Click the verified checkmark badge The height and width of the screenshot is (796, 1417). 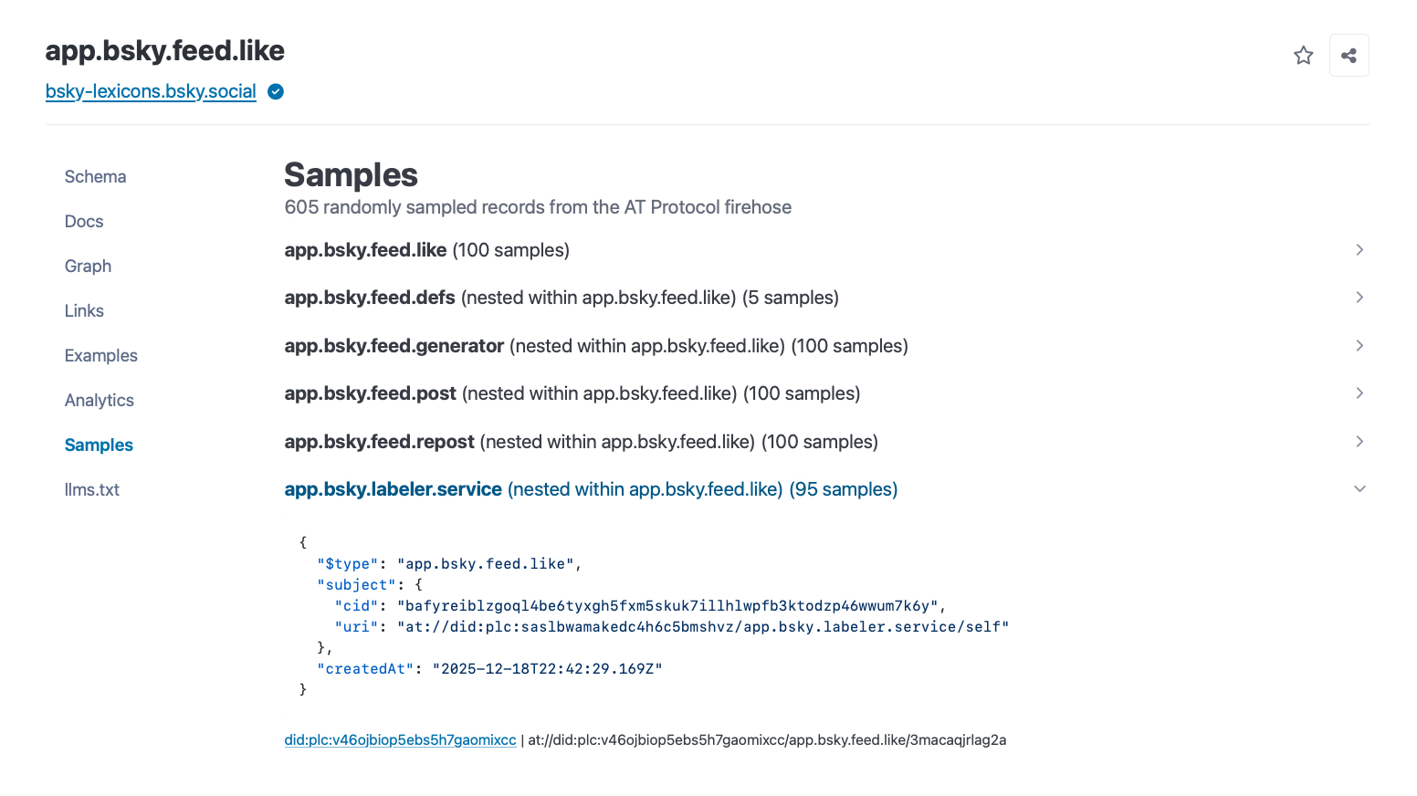point(276,91)
